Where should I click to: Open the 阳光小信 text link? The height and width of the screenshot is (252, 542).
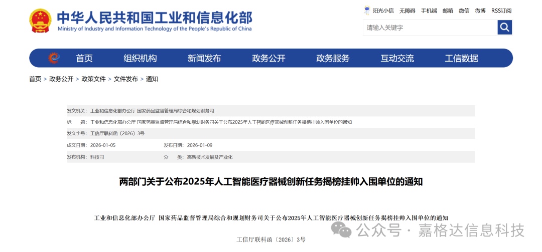[x=383, y=11]
